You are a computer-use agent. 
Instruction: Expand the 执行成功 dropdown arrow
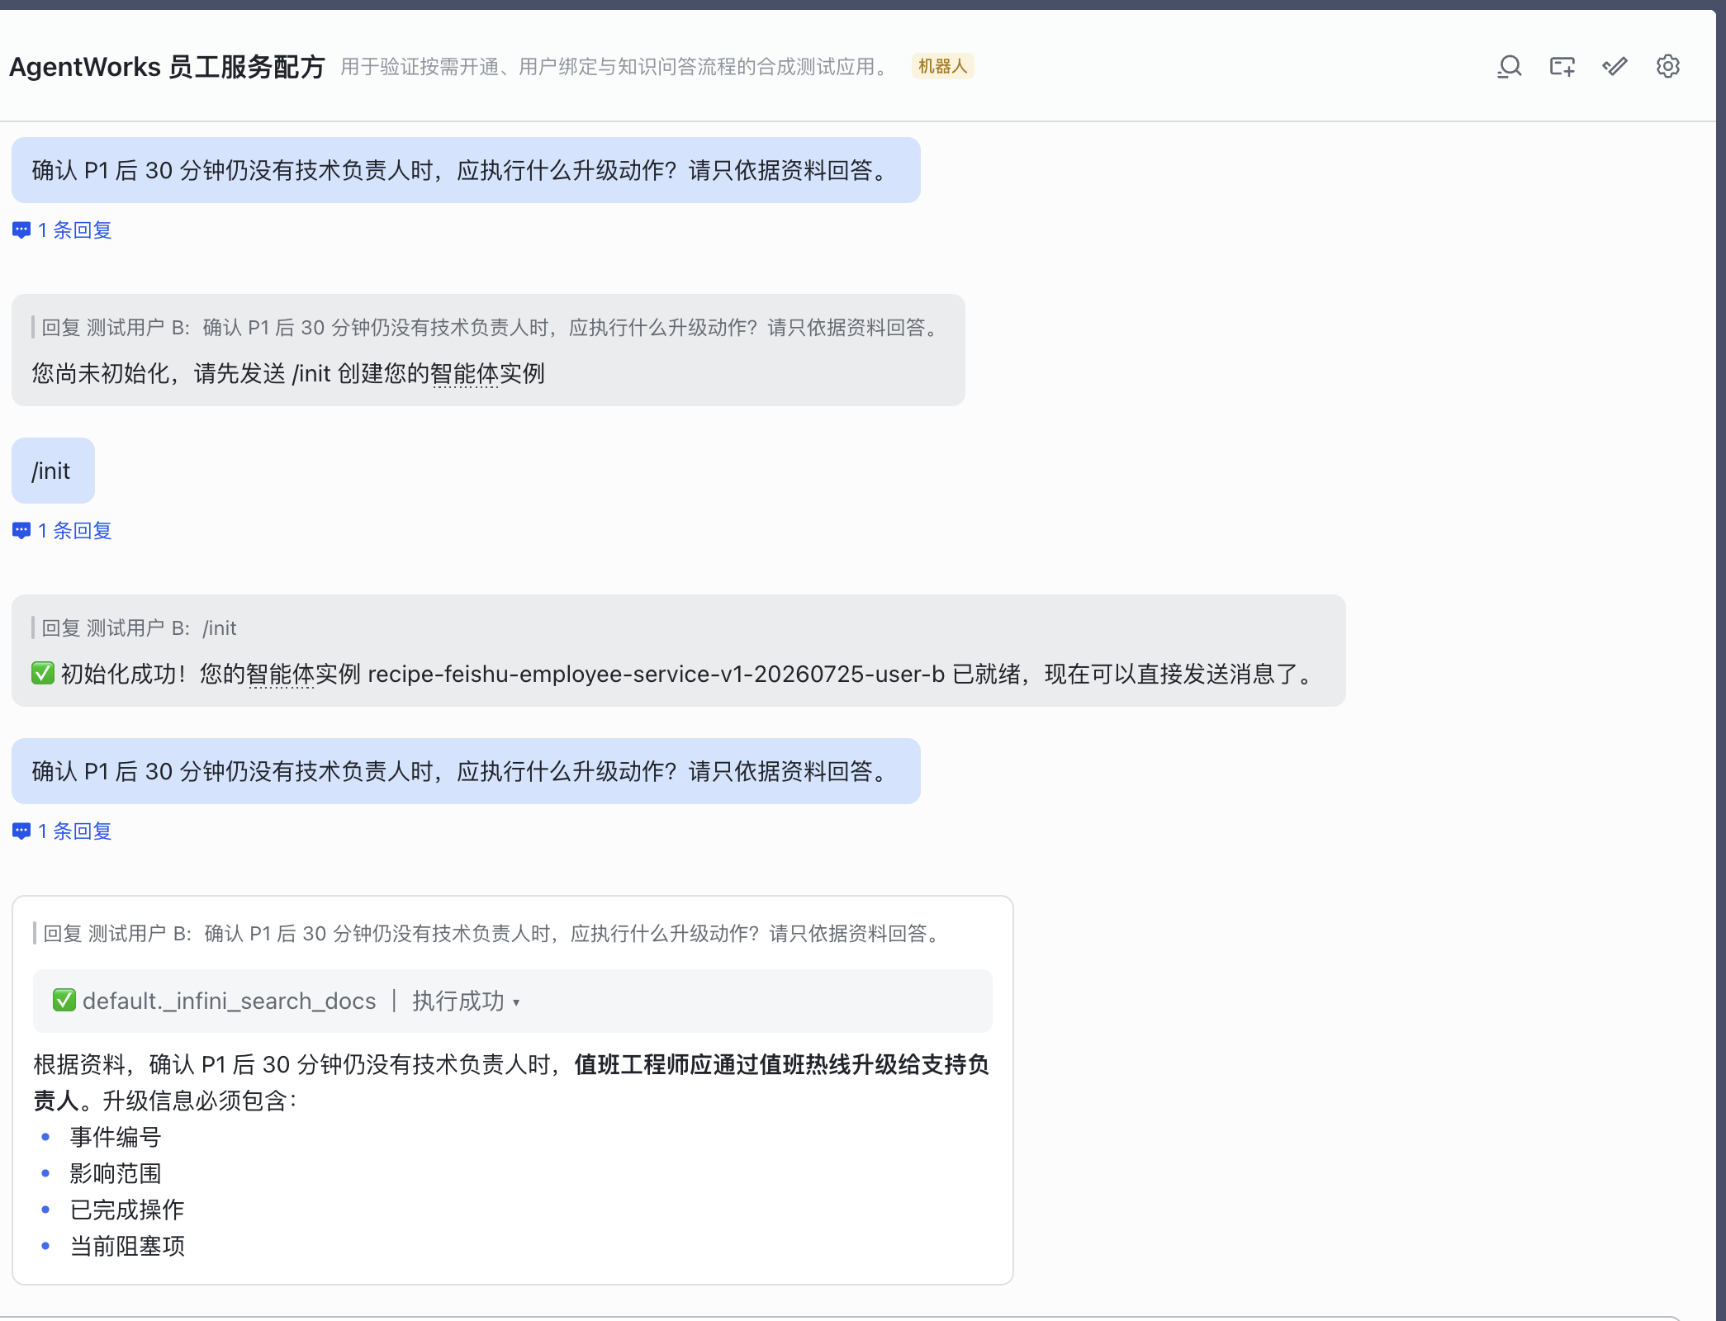coord(516,1002)
